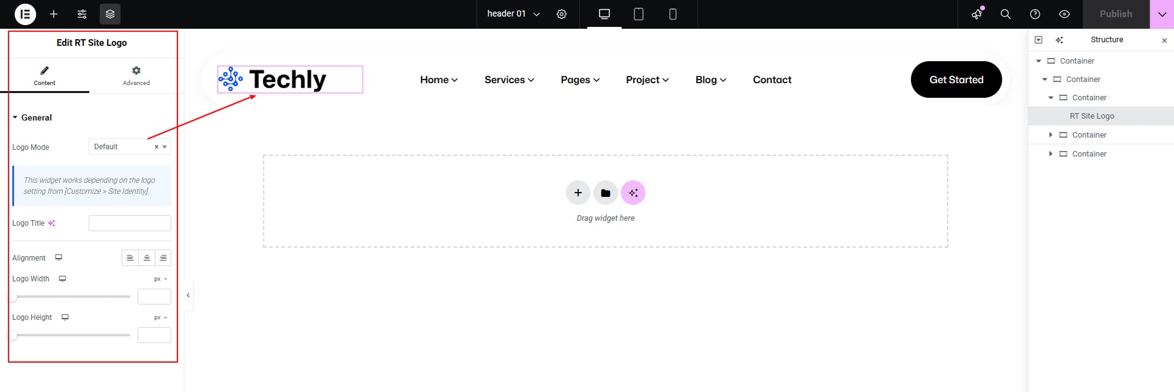Open the Logo Mode dropdown
The width and height of the screenshot is (1174, 392).
[130, 147]
